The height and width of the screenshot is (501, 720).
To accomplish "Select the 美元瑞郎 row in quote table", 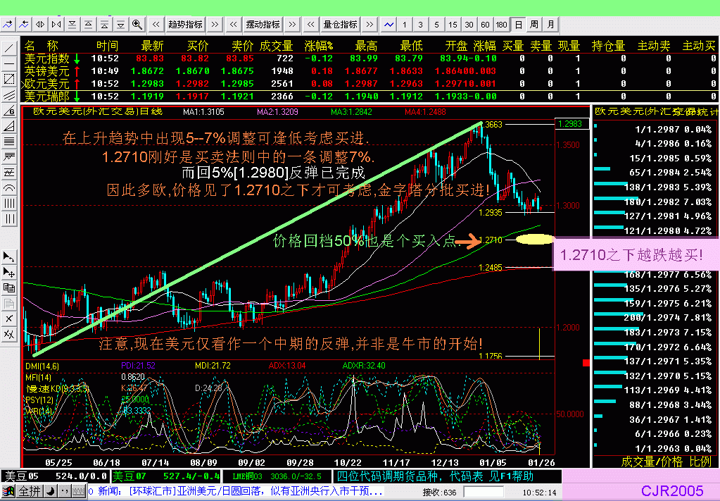I will click(369, 97).
